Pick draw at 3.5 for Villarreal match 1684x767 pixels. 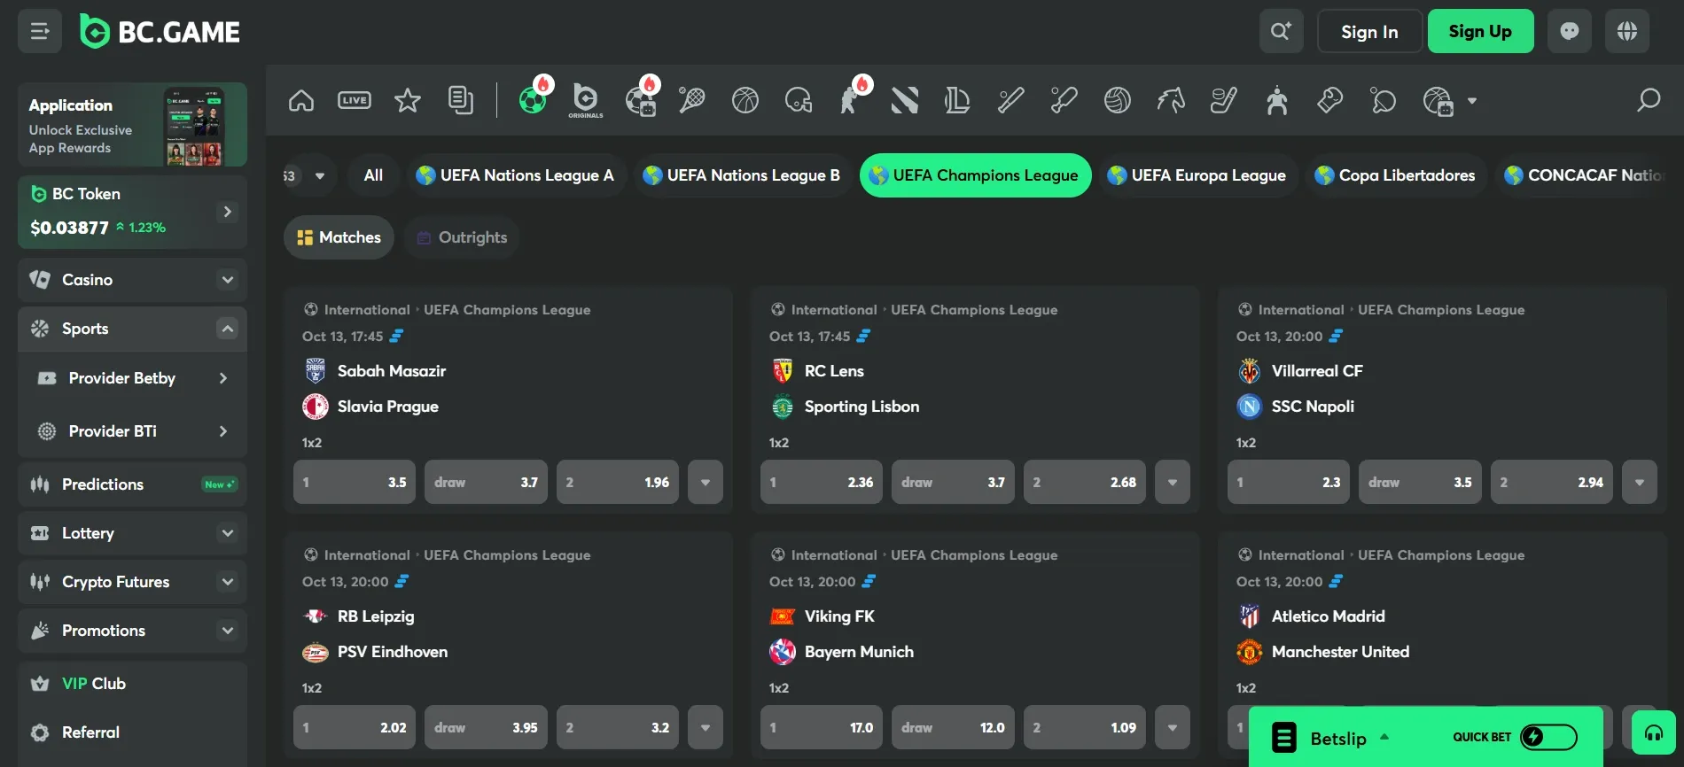click(1420, 482)
